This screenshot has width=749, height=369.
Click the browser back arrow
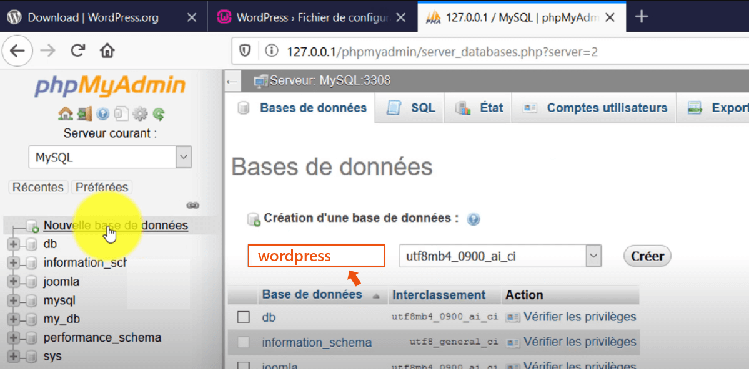(17, 50)
